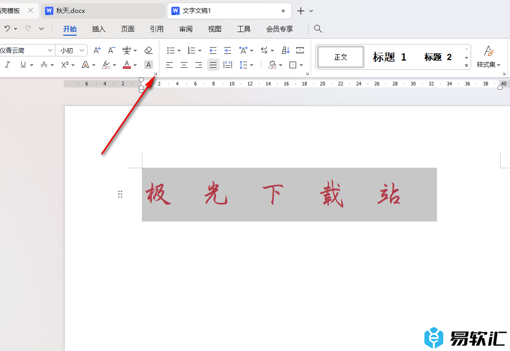Expand bullet list dropdown arrow
510x351 pixels.
[179, 50]
